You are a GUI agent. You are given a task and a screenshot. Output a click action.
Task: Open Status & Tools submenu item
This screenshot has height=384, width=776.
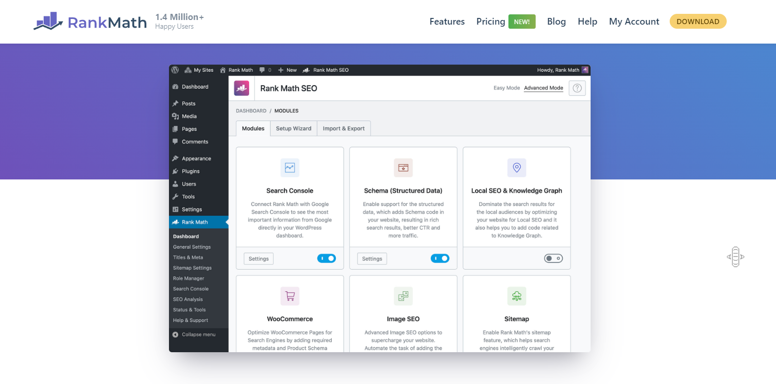(x=190, y=310)
